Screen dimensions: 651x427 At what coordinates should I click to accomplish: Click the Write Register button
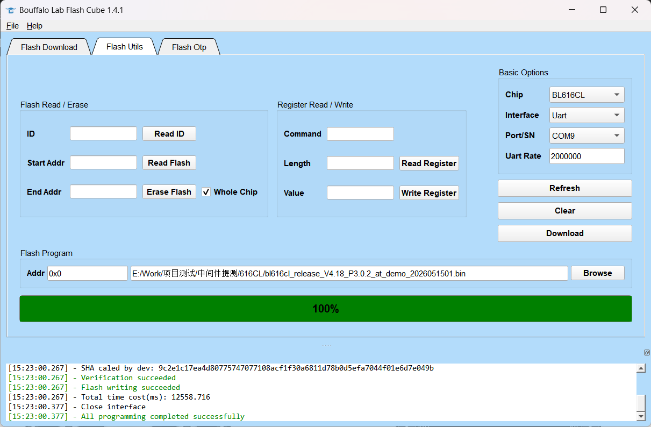429,193
